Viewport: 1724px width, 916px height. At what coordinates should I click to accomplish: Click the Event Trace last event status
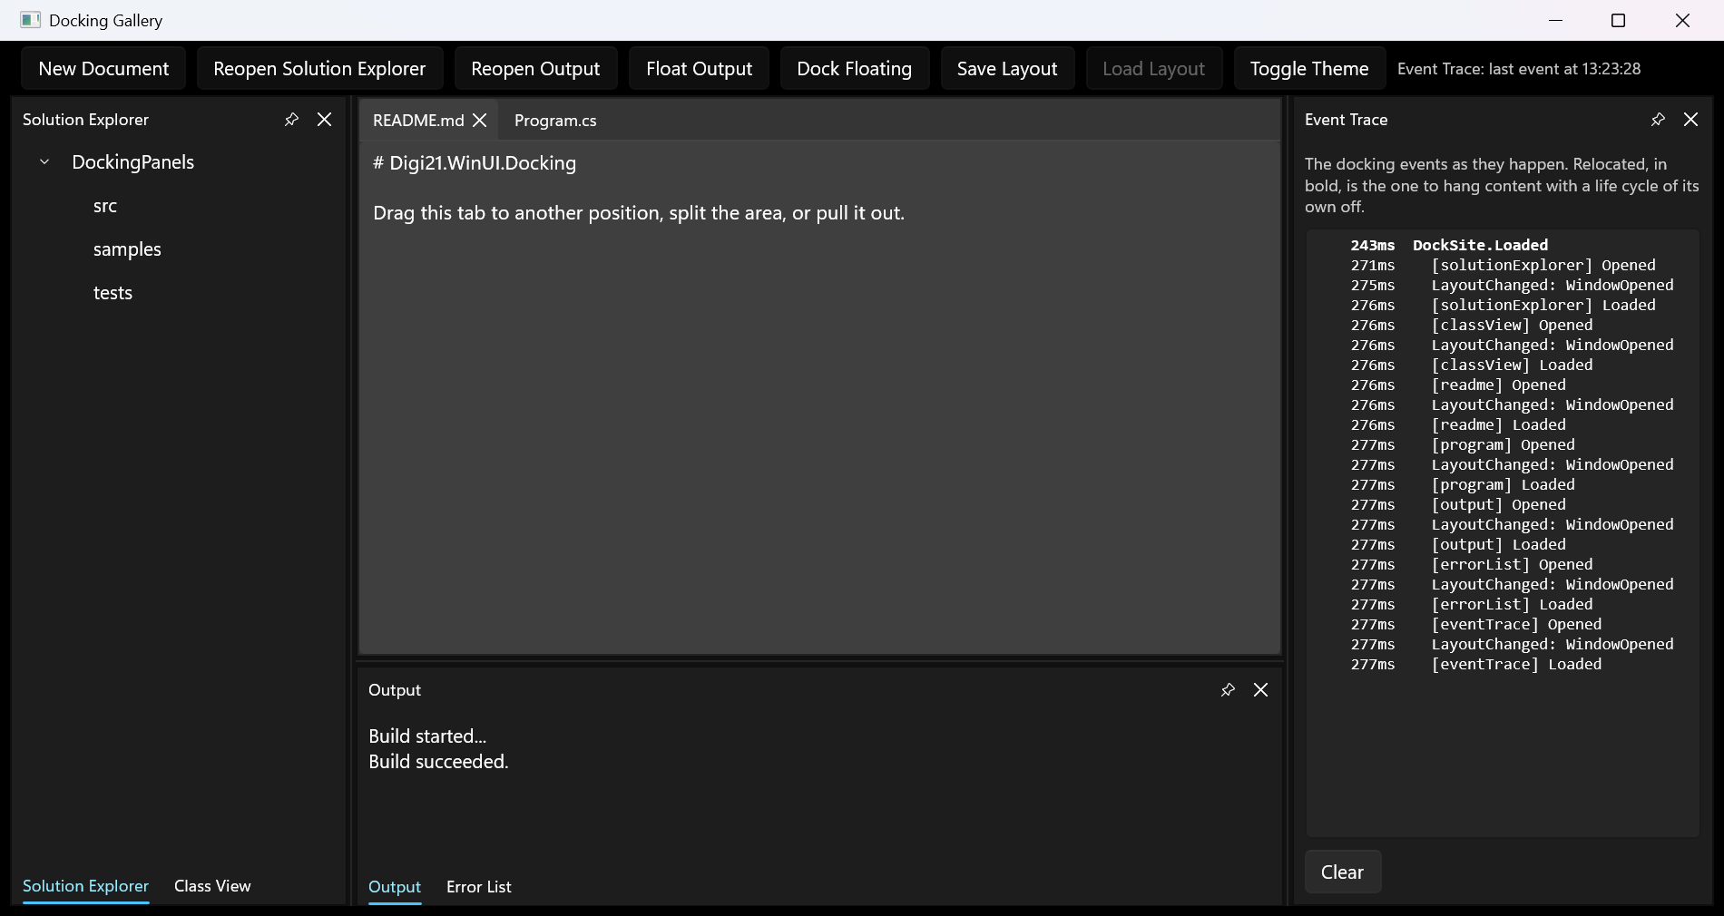1519,69
